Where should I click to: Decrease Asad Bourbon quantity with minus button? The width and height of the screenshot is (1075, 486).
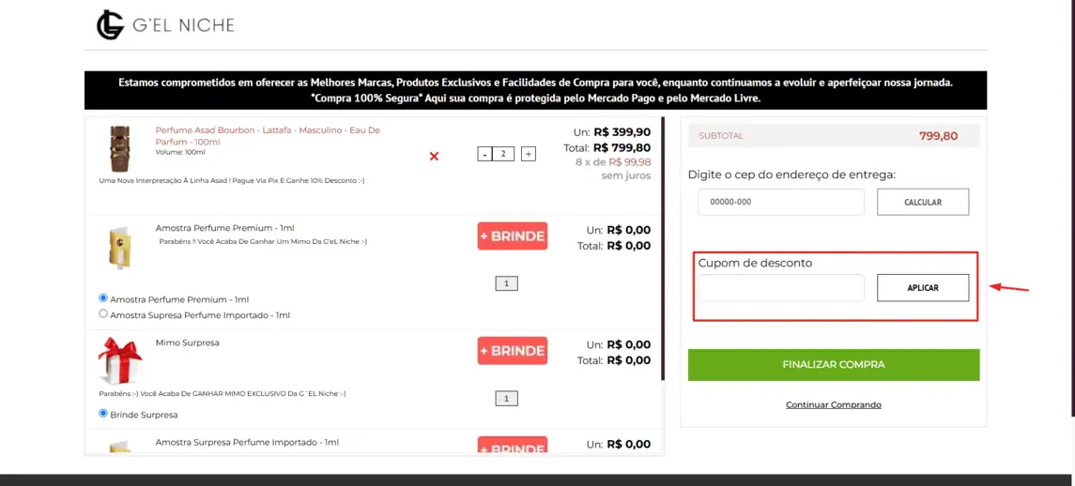point(484,154)
